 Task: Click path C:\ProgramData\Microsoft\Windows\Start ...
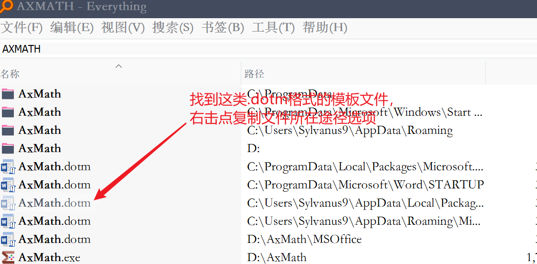coord(365,112)
